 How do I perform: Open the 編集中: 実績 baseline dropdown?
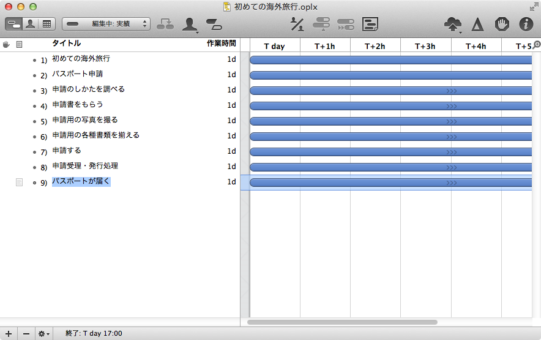coord(106,24)
